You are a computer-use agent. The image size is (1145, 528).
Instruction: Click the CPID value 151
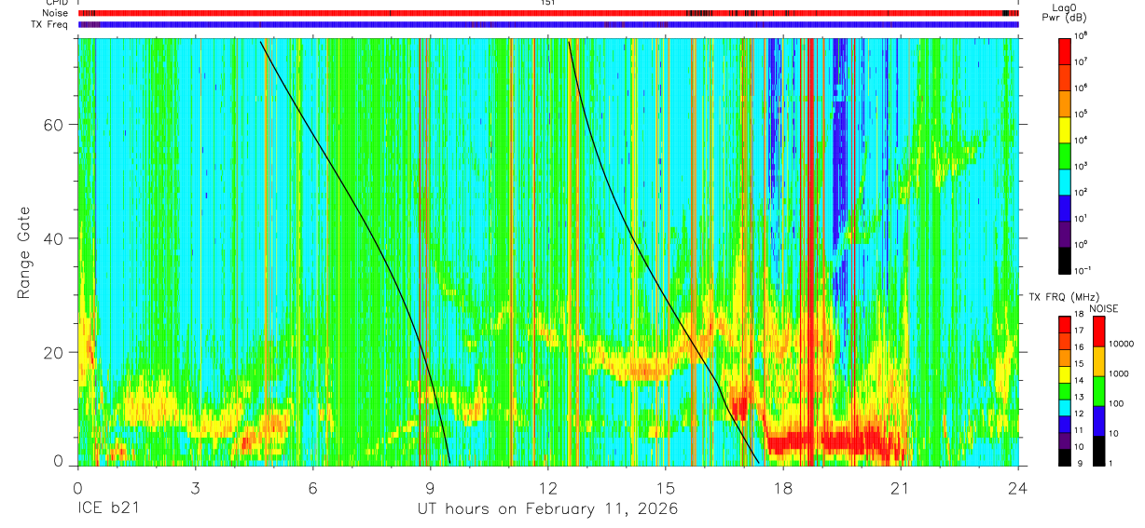click(x=547, y=4)
